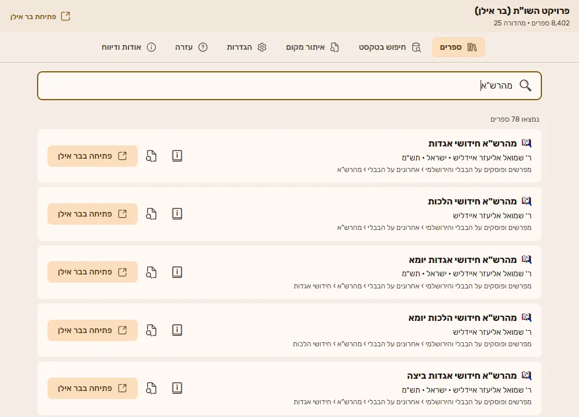Click the נמצאו 78 ספרים results count
579x417 pixels.
(515, 119)
